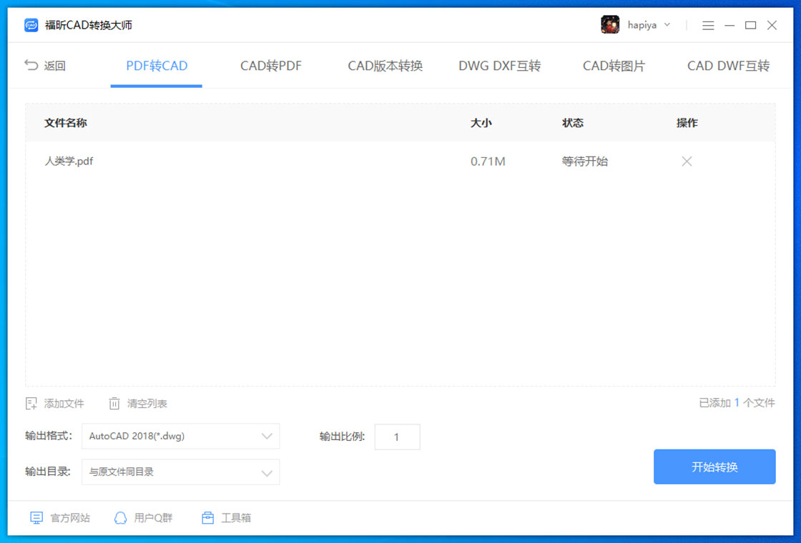Close the converter window
Image resolution: width=801 pixels, height=543 pixels.
click(x=772, y=25)
